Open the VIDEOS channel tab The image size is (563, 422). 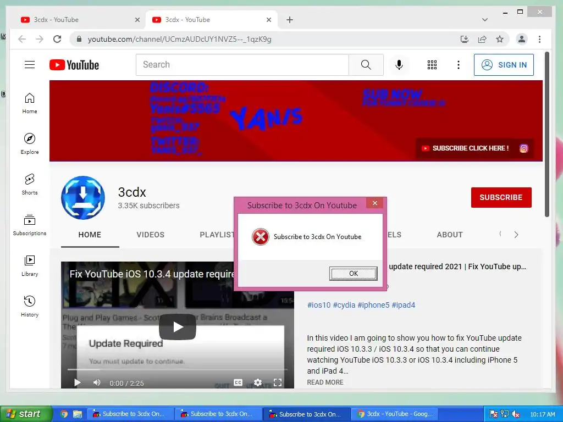click(x=151, y=235)
